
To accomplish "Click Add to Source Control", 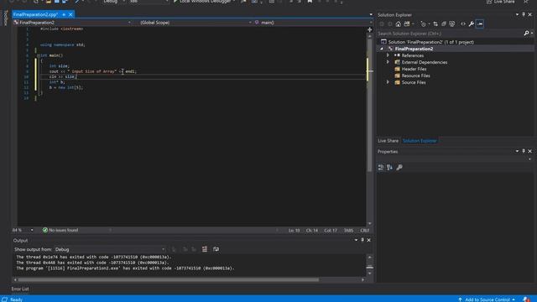I will pyautogui.click(x=487, y=299).
